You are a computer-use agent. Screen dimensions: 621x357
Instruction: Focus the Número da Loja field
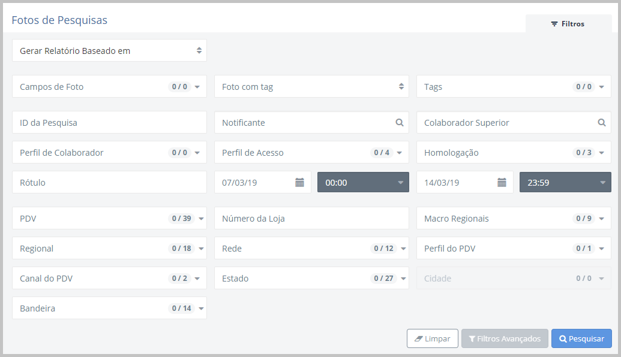(311, 219)
